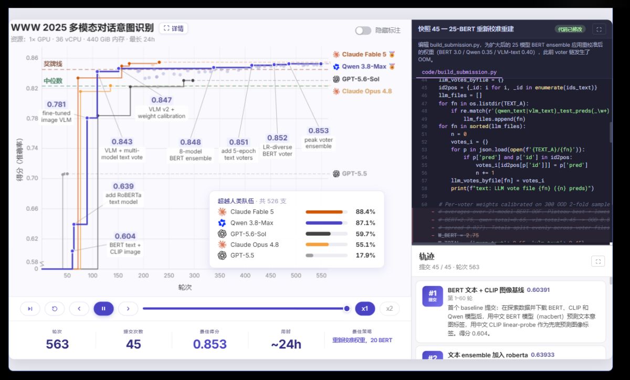Viewport: 630px width, 380px height.
Task: Click the 重新校准权重, 20 BERT strategy text
Action: click(x=362, y=340)
